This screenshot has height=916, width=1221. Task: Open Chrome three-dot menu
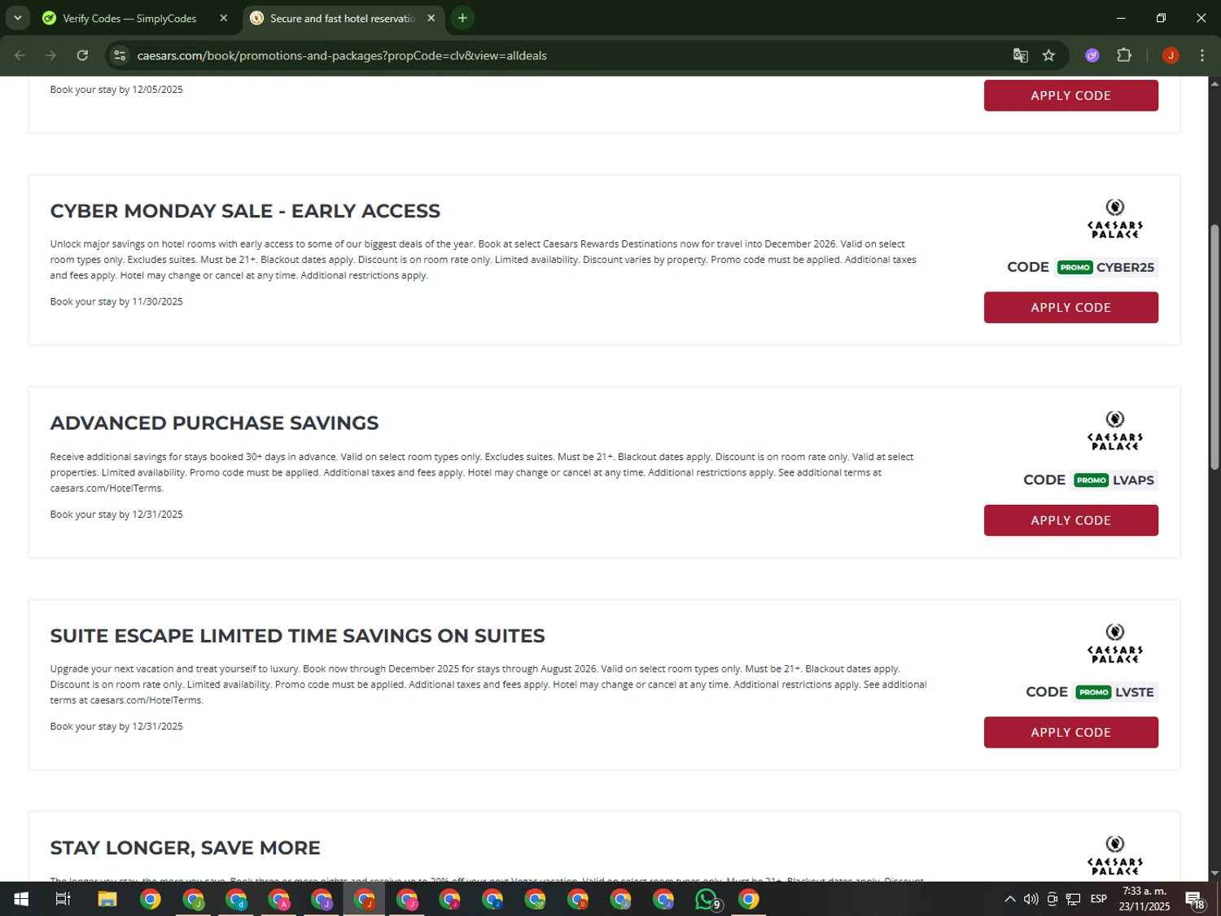1202,55
